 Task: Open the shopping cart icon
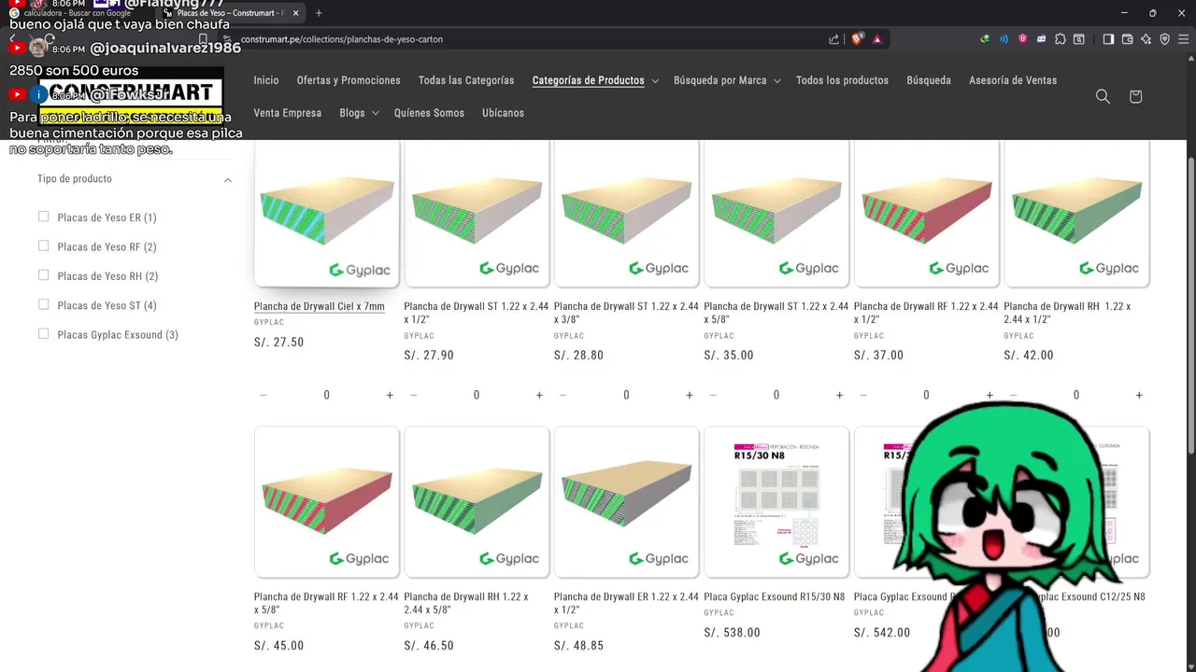[x=1135, y=96]
